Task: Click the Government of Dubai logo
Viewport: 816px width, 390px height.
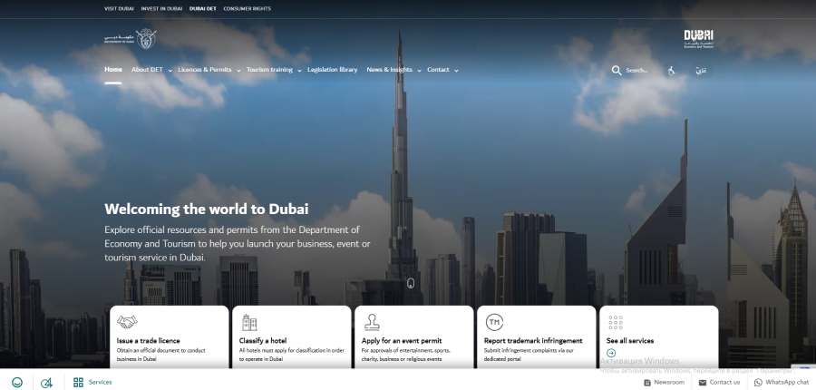Action: 130,38
